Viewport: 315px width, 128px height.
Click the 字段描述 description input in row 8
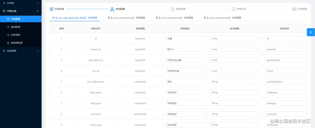[x=185, y=114]
